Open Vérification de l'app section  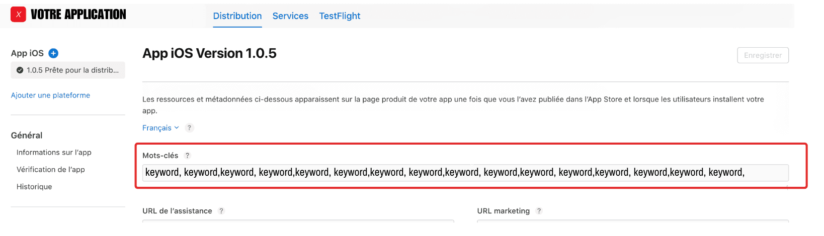pyautogui.click(x=50, y=170)
